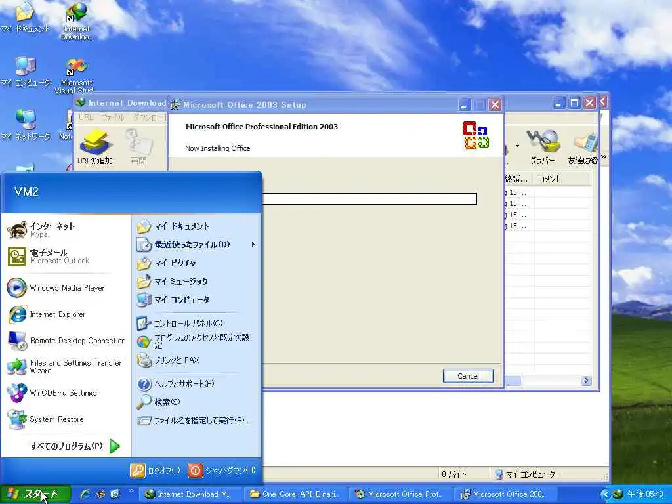Viewport: 672px width, 504px height.
Task: Switch to One-Core-API-Binaries taskbar button
Action: 296,494
